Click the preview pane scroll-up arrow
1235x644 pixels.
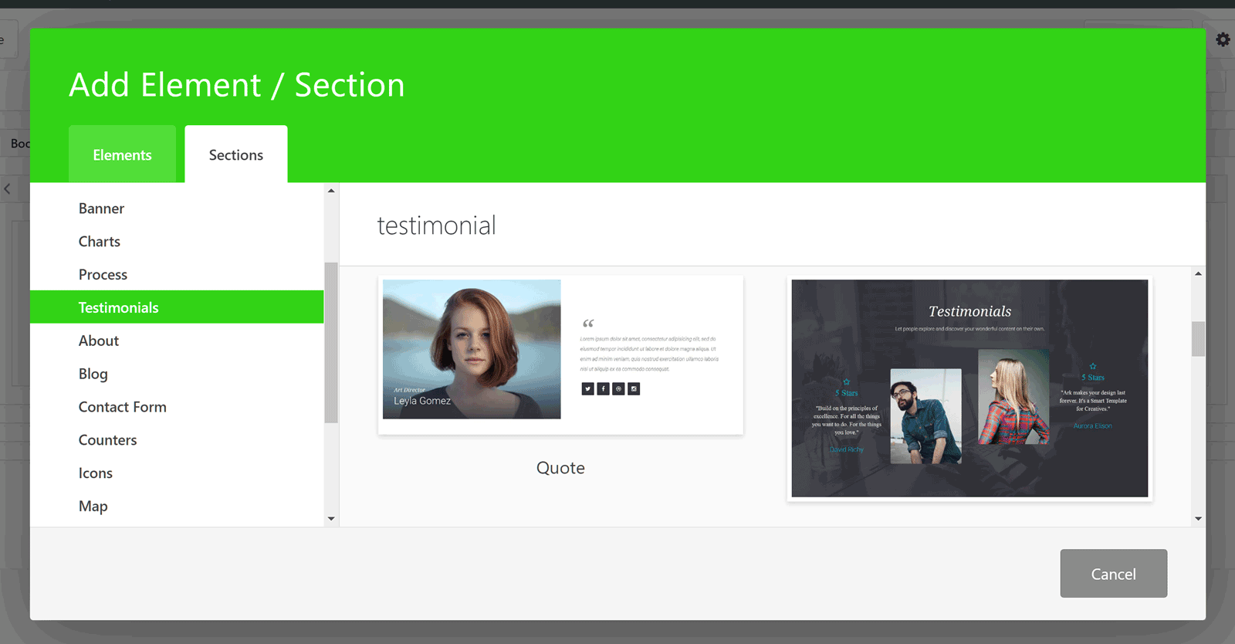point(1198,273)
